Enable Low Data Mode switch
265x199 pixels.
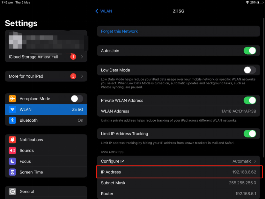(250, 70)
